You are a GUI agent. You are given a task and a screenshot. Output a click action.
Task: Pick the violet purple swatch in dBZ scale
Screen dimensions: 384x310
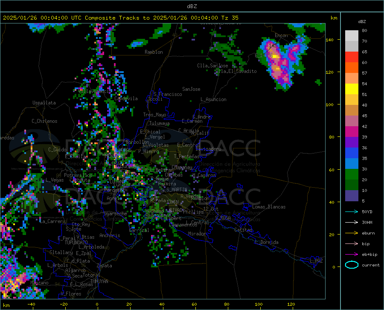coord(352,142)
